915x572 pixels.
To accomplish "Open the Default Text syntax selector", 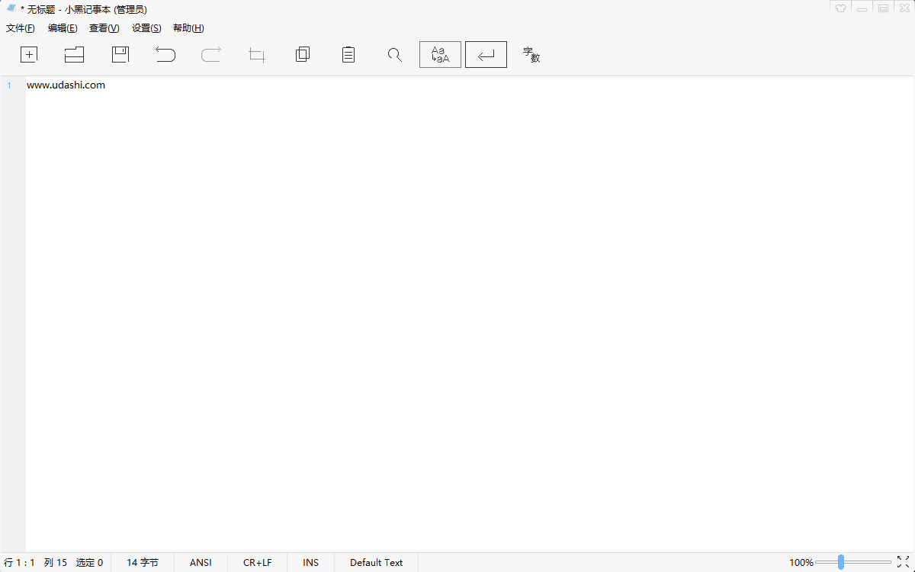I will (x=376, y=563).
